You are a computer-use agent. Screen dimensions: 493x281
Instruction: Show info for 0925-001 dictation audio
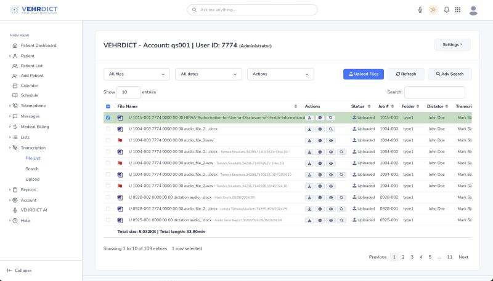pos(320,221)
